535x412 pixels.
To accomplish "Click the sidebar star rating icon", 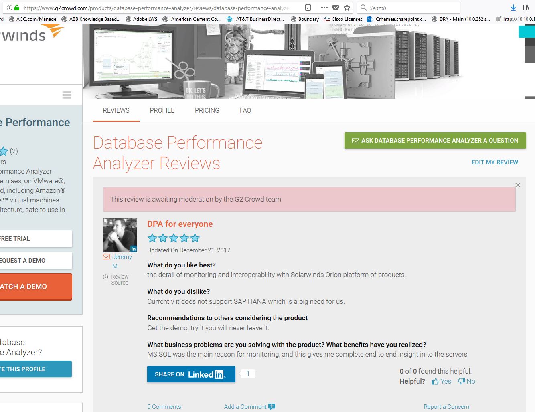I will coord(4,151).
